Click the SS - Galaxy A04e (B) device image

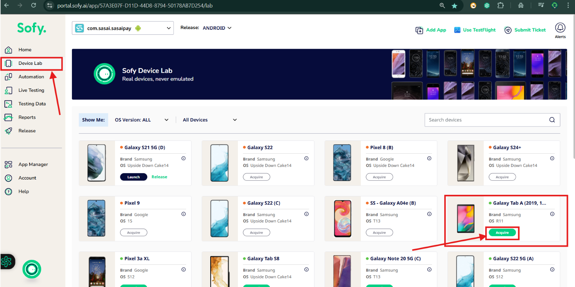point(342,219)
